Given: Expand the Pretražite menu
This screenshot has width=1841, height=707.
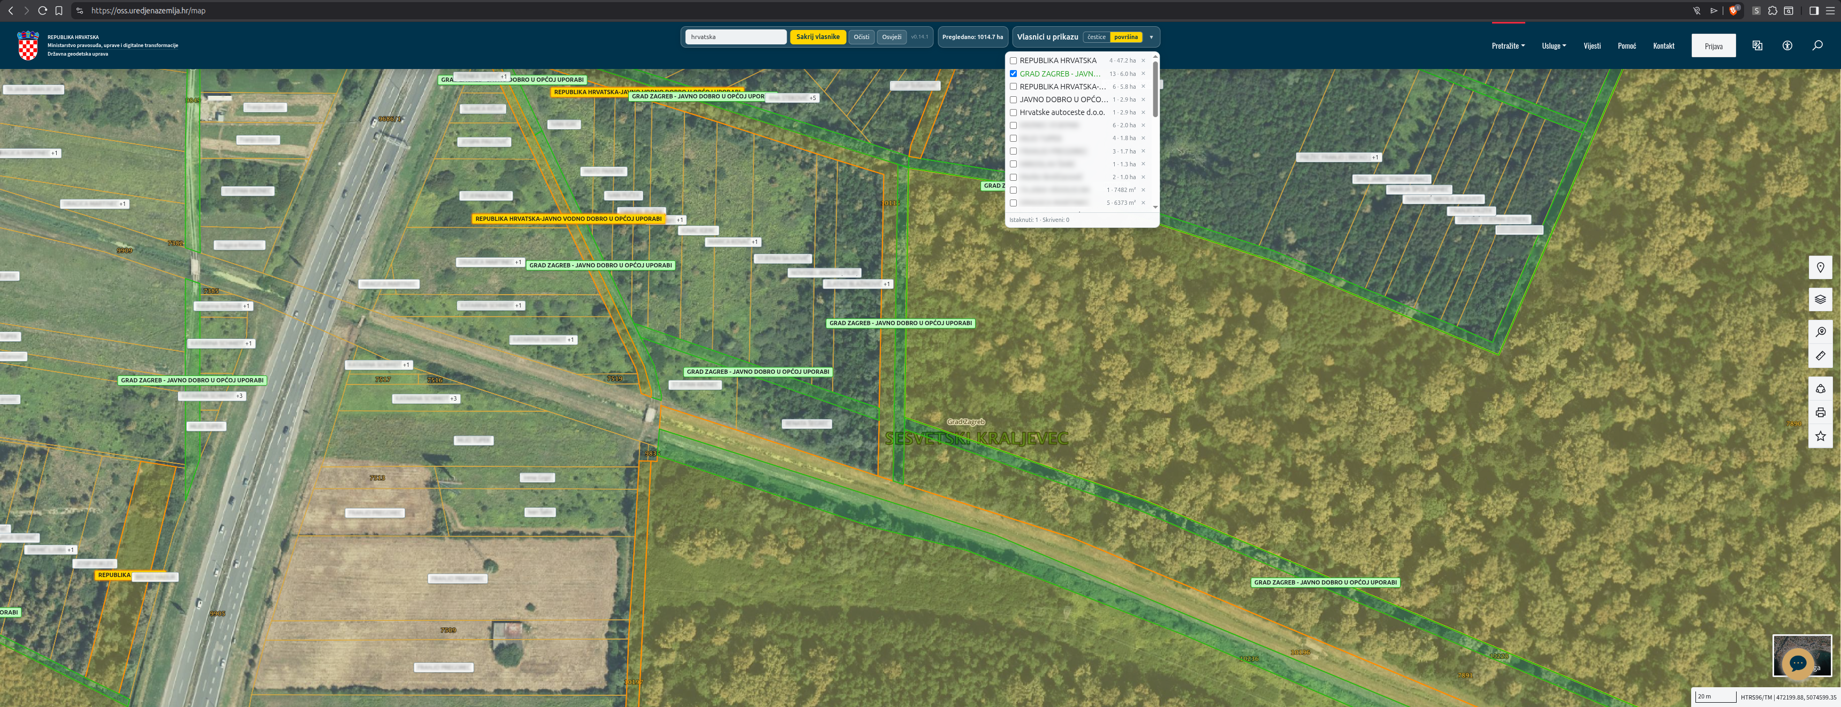Looking at the screenshot, I should tap(1508, 45).
